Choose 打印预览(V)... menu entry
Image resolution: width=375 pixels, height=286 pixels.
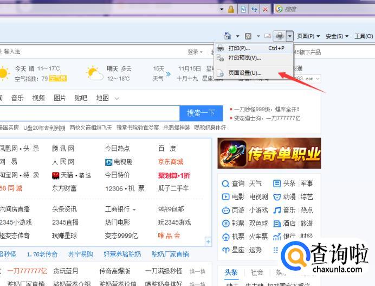click(x=253, y=58)
